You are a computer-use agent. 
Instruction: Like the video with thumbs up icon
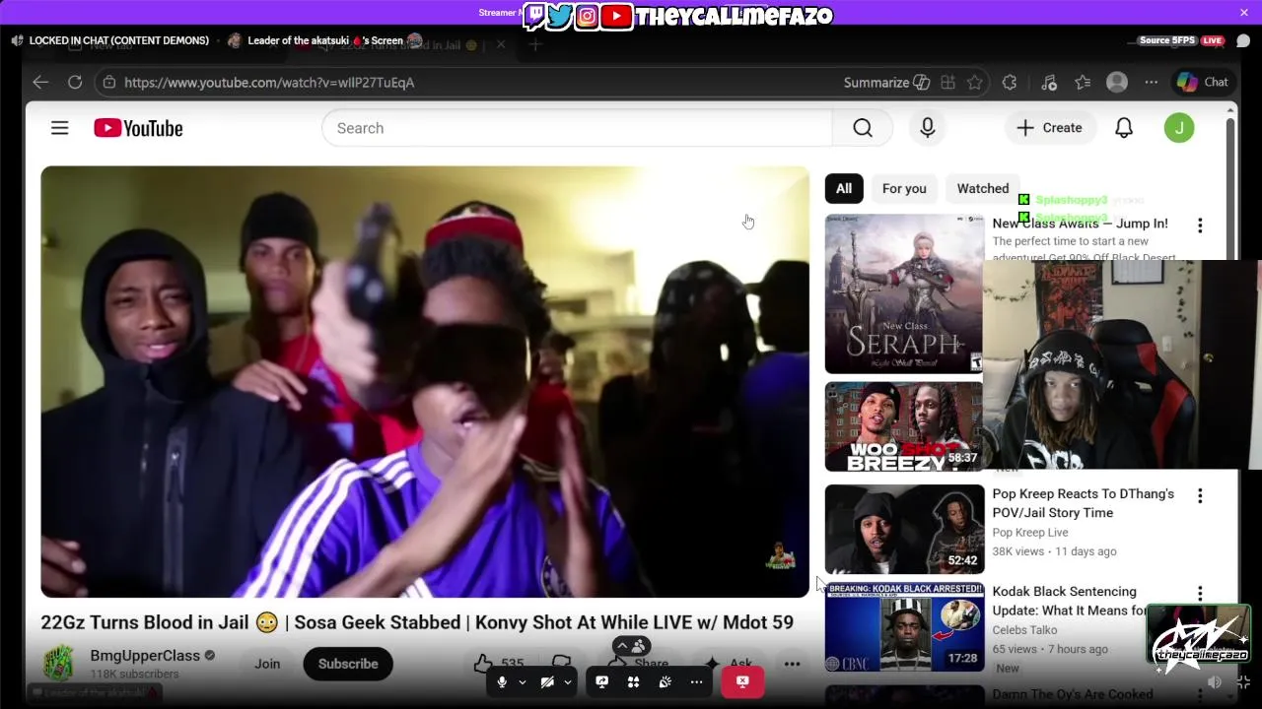[483, 664]
